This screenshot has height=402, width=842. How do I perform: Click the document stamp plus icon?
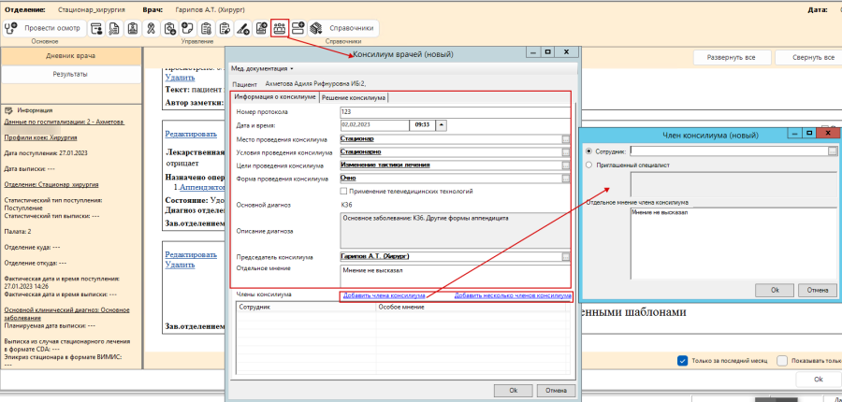(261, 28)
